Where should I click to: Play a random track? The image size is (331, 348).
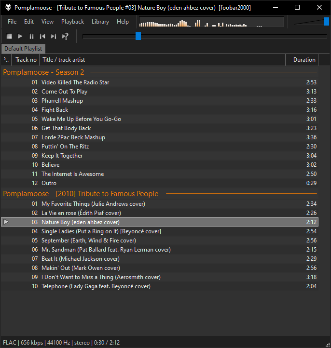pos(65,36)
